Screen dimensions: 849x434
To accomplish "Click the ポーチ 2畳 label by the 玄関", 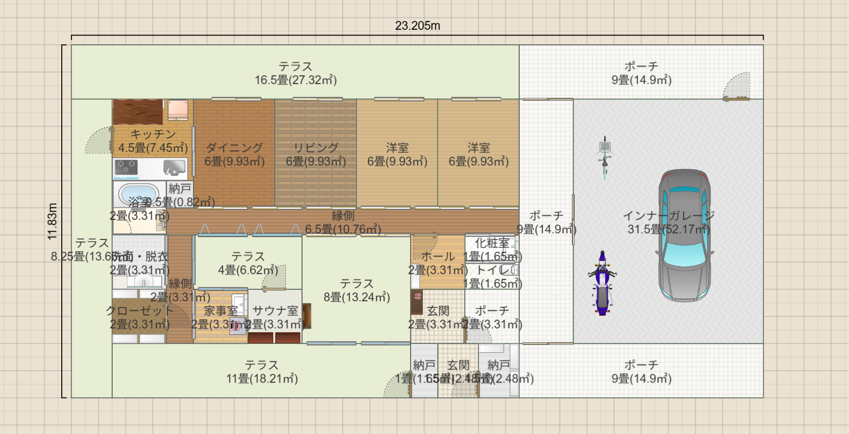I will [x=492, y=318].
